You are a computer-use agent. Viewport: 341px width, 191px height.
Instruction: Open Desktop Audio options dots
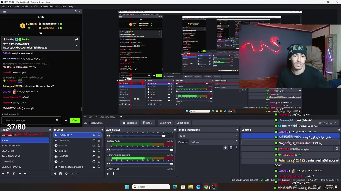[x=108, y=145]
